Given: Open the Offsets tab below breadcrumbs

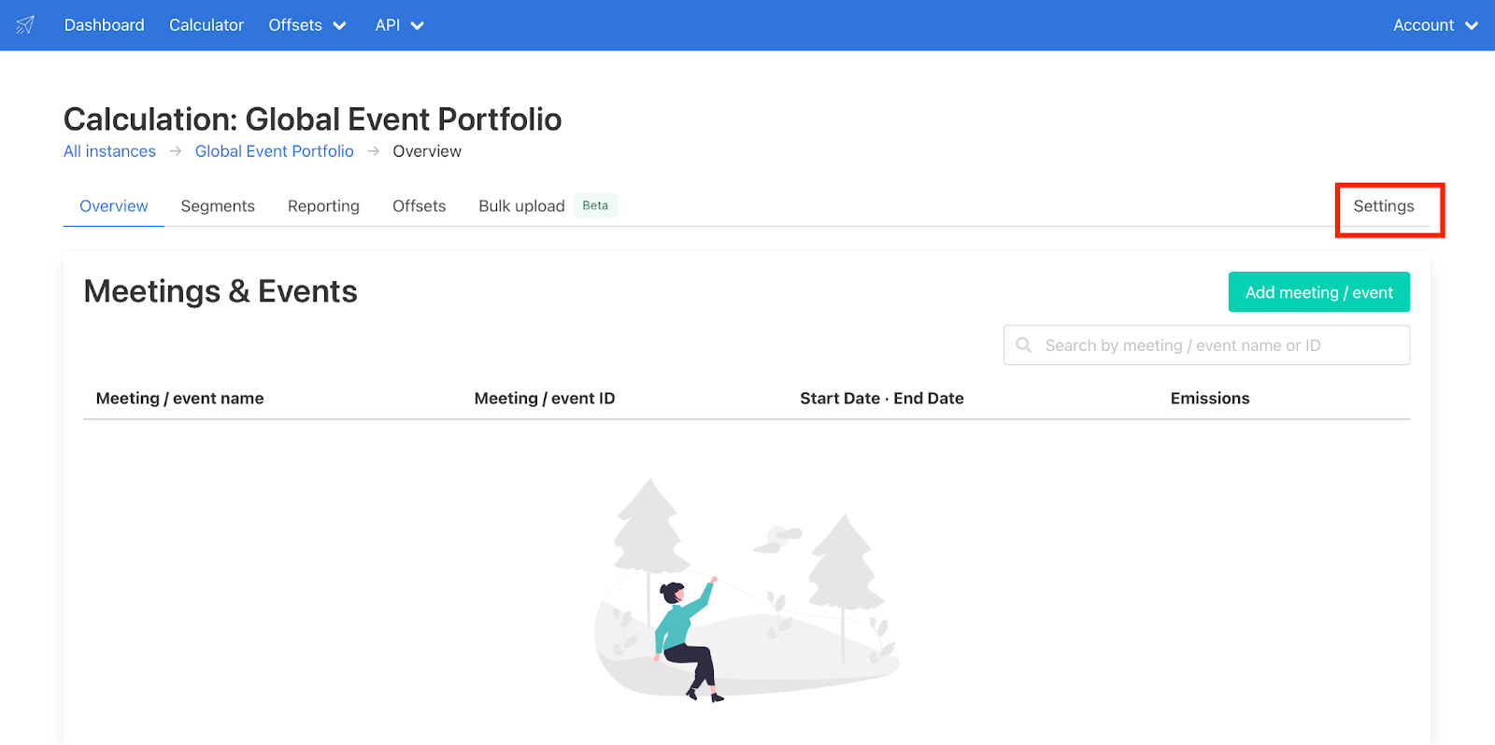Looking at the screenshot, I should [419, 206].
